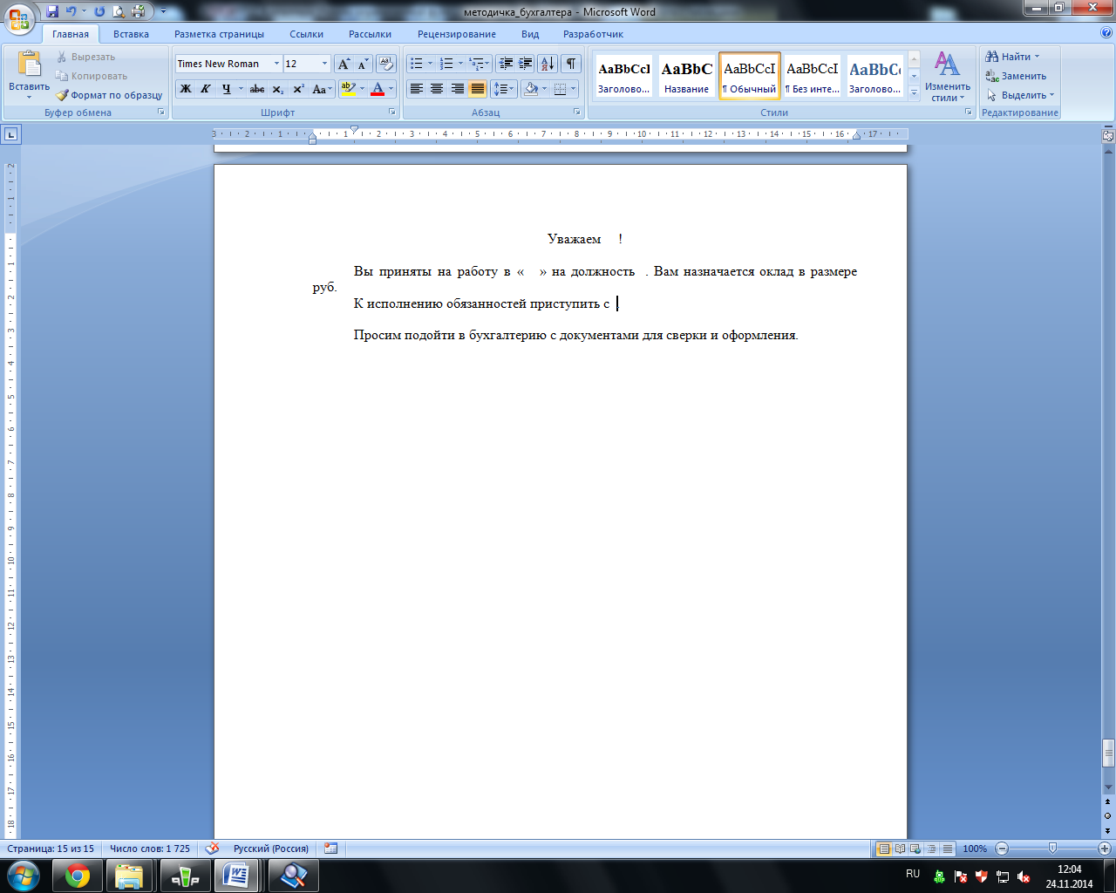Justify text alignment
The height and width of the screenshot is (893, 1116).
point(478,89)
